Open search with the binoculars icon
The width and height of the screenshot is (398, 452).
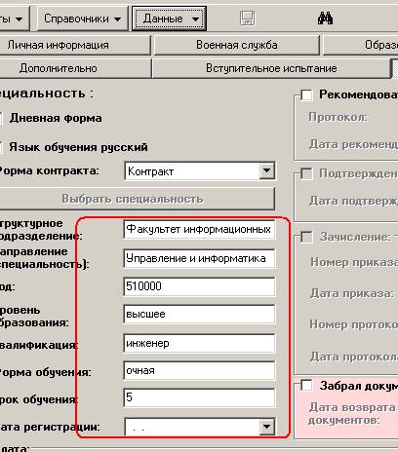point(325,19)
